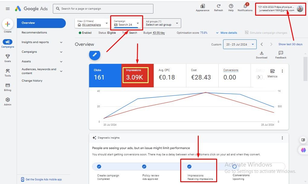The height and width of the screenshot is (184, 308).
Task: Open Recommendations in the sidebar
Action: (34, 33)
